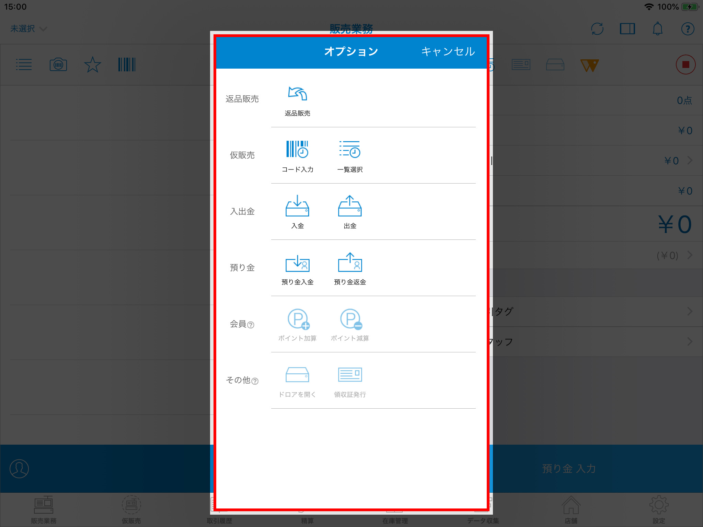
Task: Expand the タグ row chevron
Action: click(x=689, y=312)
